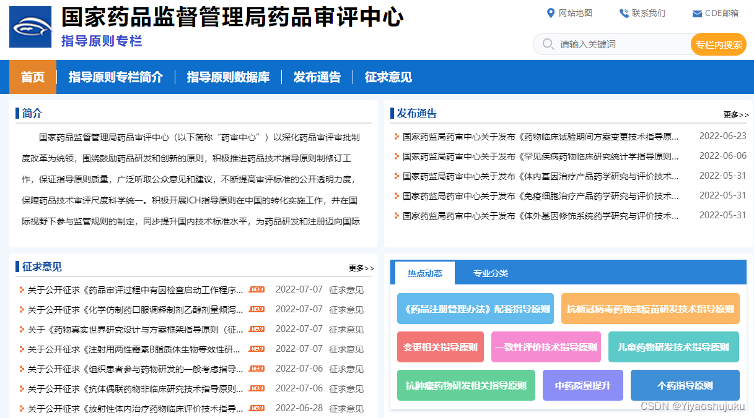This screenshot has height=418, width=754.
Task: Click the magnifier icon in the search box
Action: pos(548,44)
